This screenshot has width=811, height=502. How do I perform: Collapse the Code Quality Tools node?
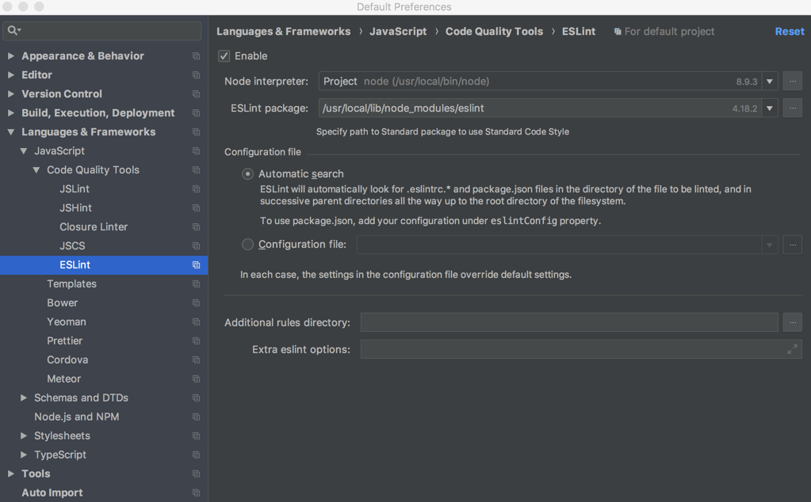coord(36,170)
